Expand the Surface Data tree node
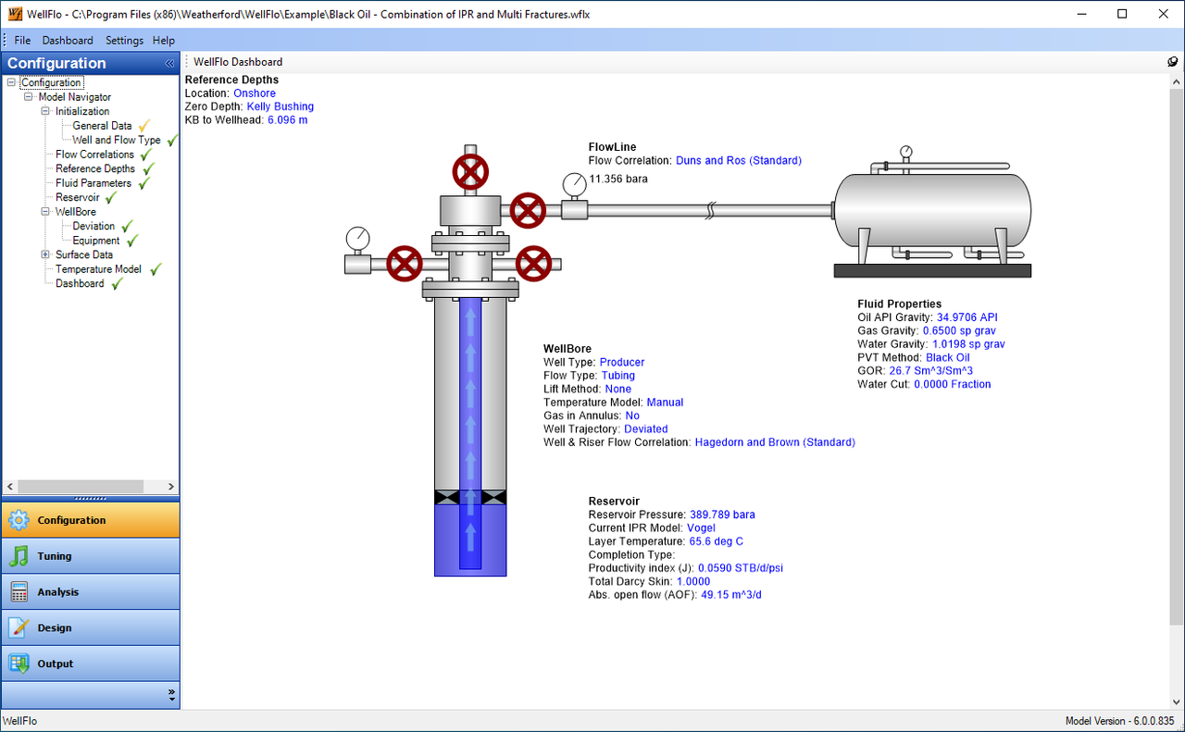Viewport: 1185px width, 732px height. [45, 254]
